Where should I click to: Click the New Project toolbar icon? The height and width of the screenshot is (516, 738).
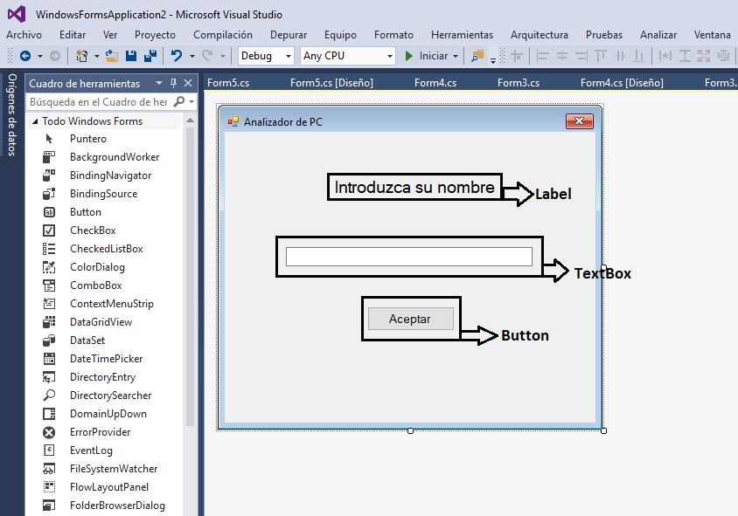pyautogui.click(x=82, y=56)
